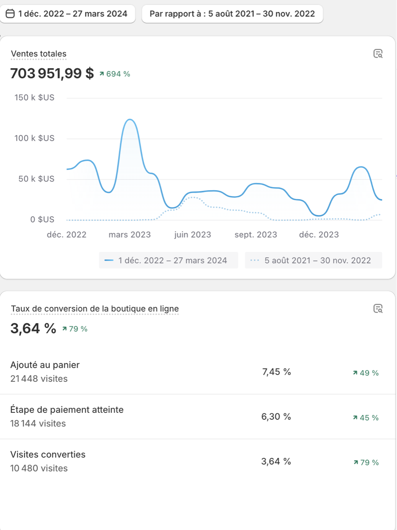Click the dotted line legend swatch
Screen dimensions: 397x530
pos(255,261)
